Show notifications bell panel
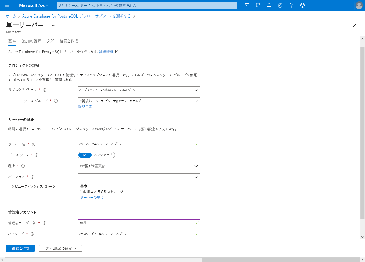This screenshot has height=262, width=365. (269, 5)
